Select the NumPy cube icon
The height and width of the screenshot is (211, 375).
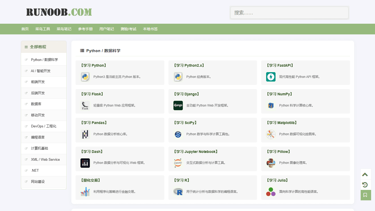271,106
